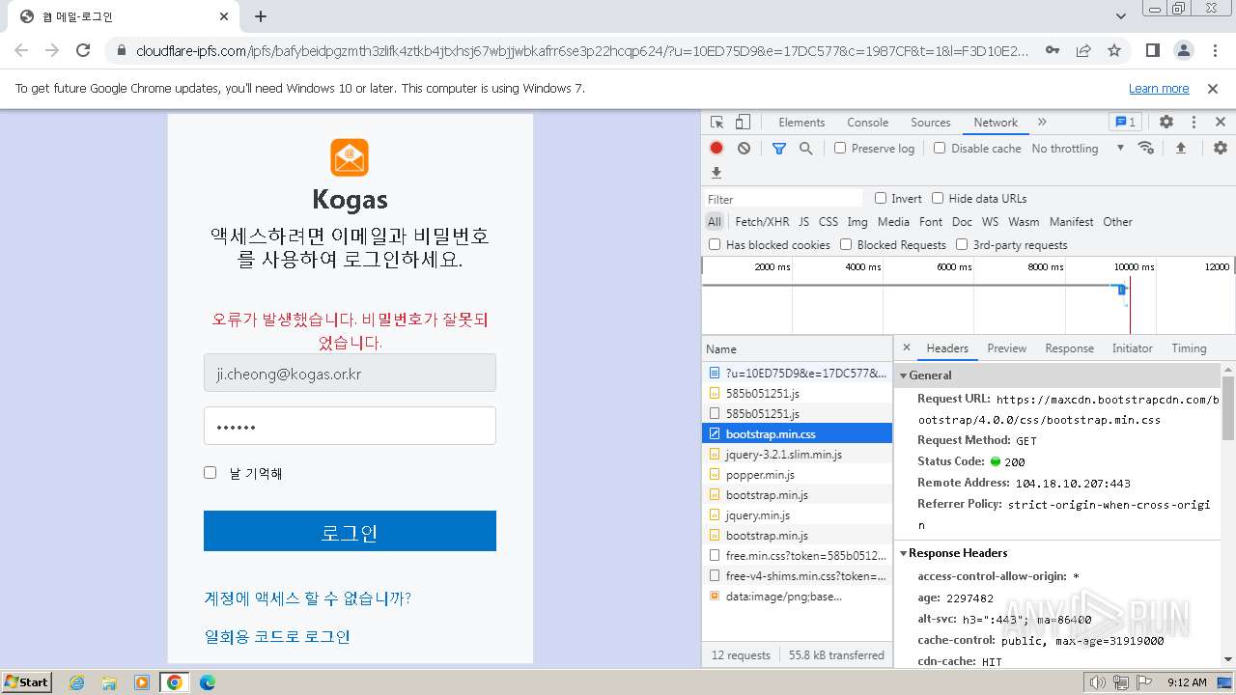Click the saved password key icon

click(x=1053, y=50)
